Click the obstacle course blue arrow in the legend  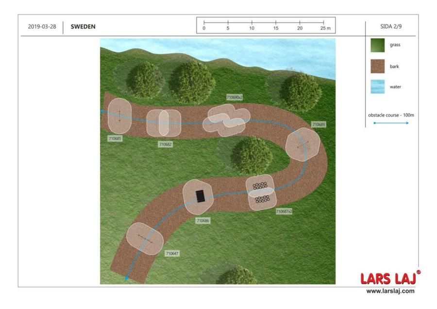point(391,123)
